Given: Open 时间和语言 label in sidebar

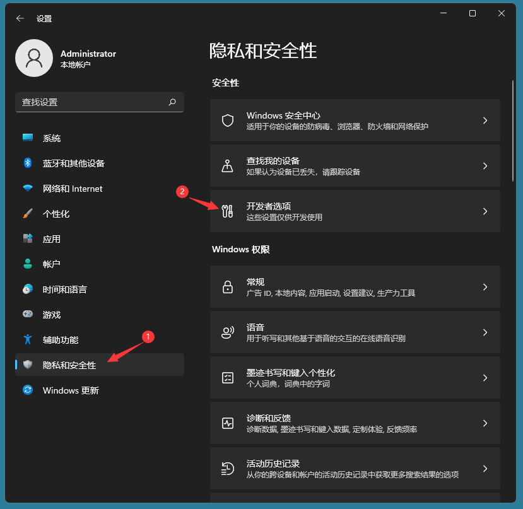Looking at the screenshot, I should click(65, 289).
